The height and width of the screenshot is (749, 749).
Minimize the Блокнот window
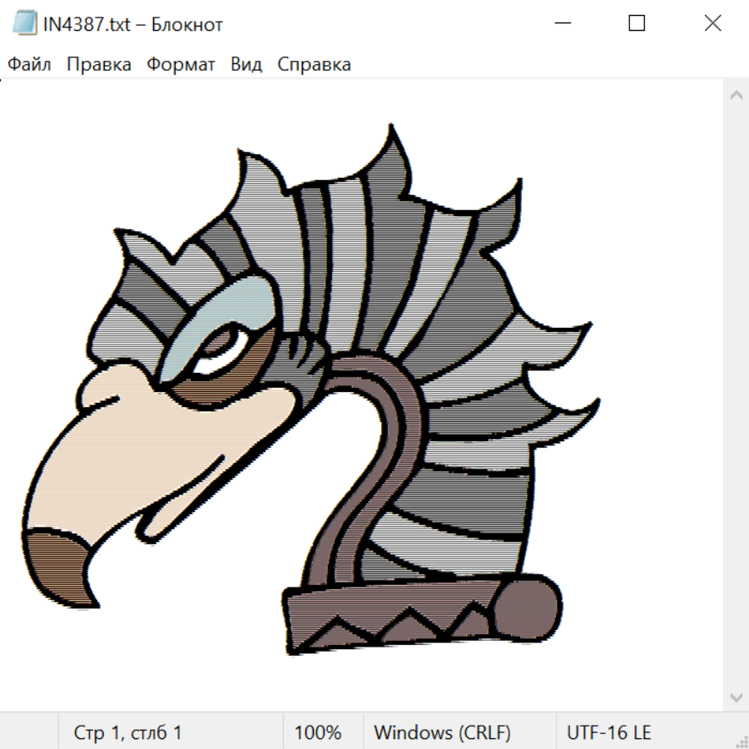(561, 24)
